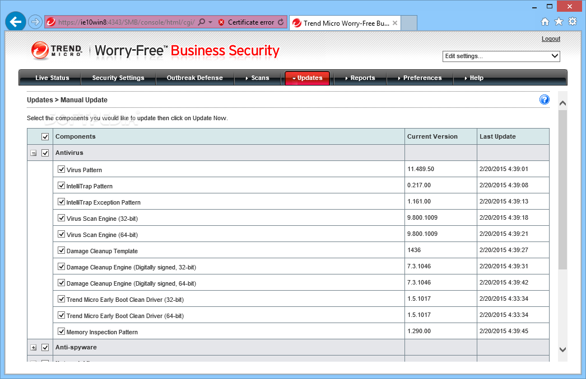Click the Trend Micro logo

click(57, 51)
